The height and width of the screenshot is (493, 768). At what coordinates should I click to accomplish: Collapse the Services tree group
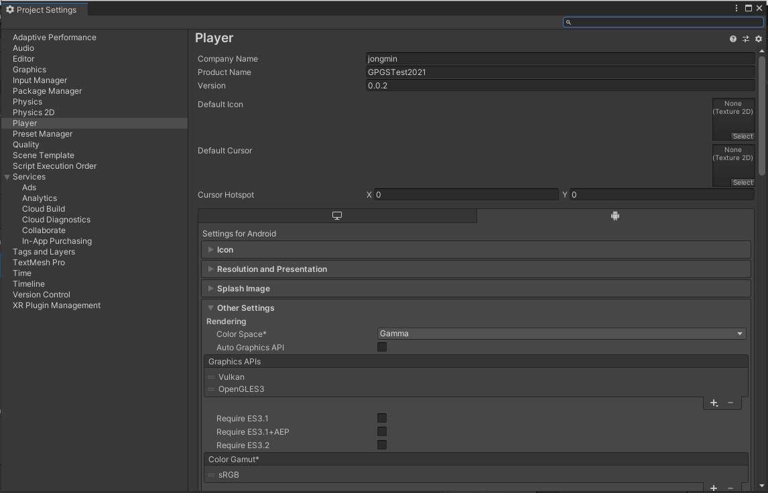tap(7, 178)
